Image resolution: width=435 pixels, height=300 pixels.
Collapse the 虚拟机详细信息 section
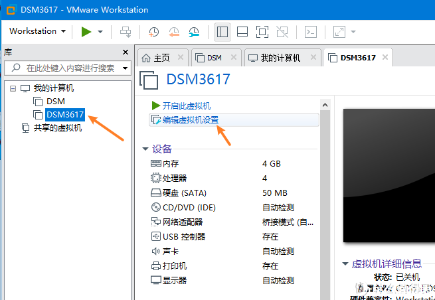345,263
